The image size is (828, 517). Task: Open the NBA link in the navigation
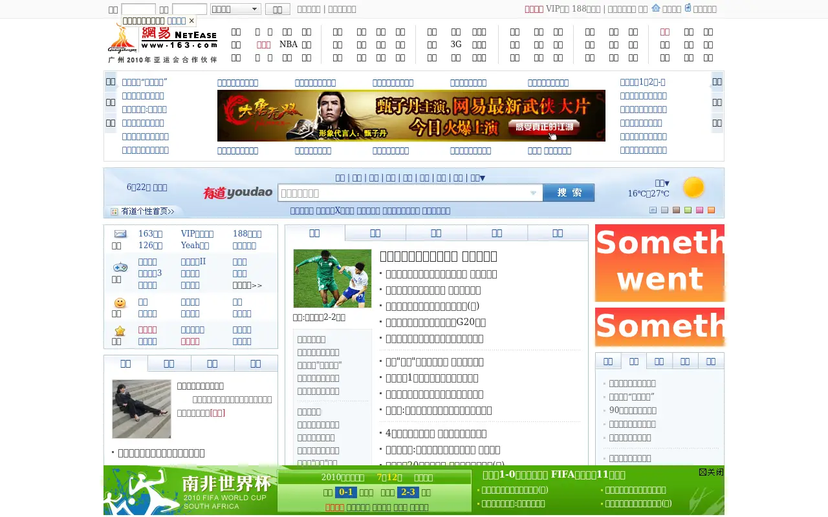tap(289, 45)
